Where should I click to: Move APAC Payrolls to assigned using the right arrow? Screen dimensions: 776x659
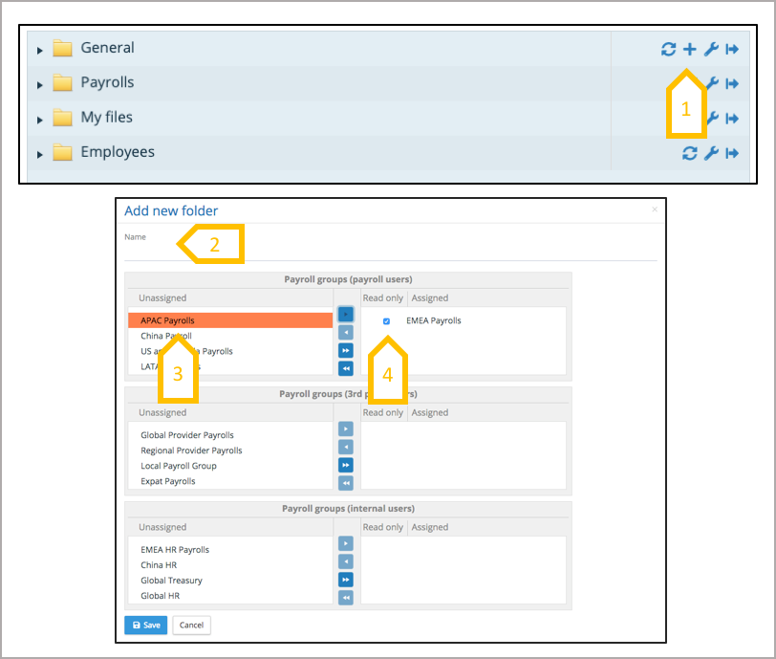pos(345,314)
